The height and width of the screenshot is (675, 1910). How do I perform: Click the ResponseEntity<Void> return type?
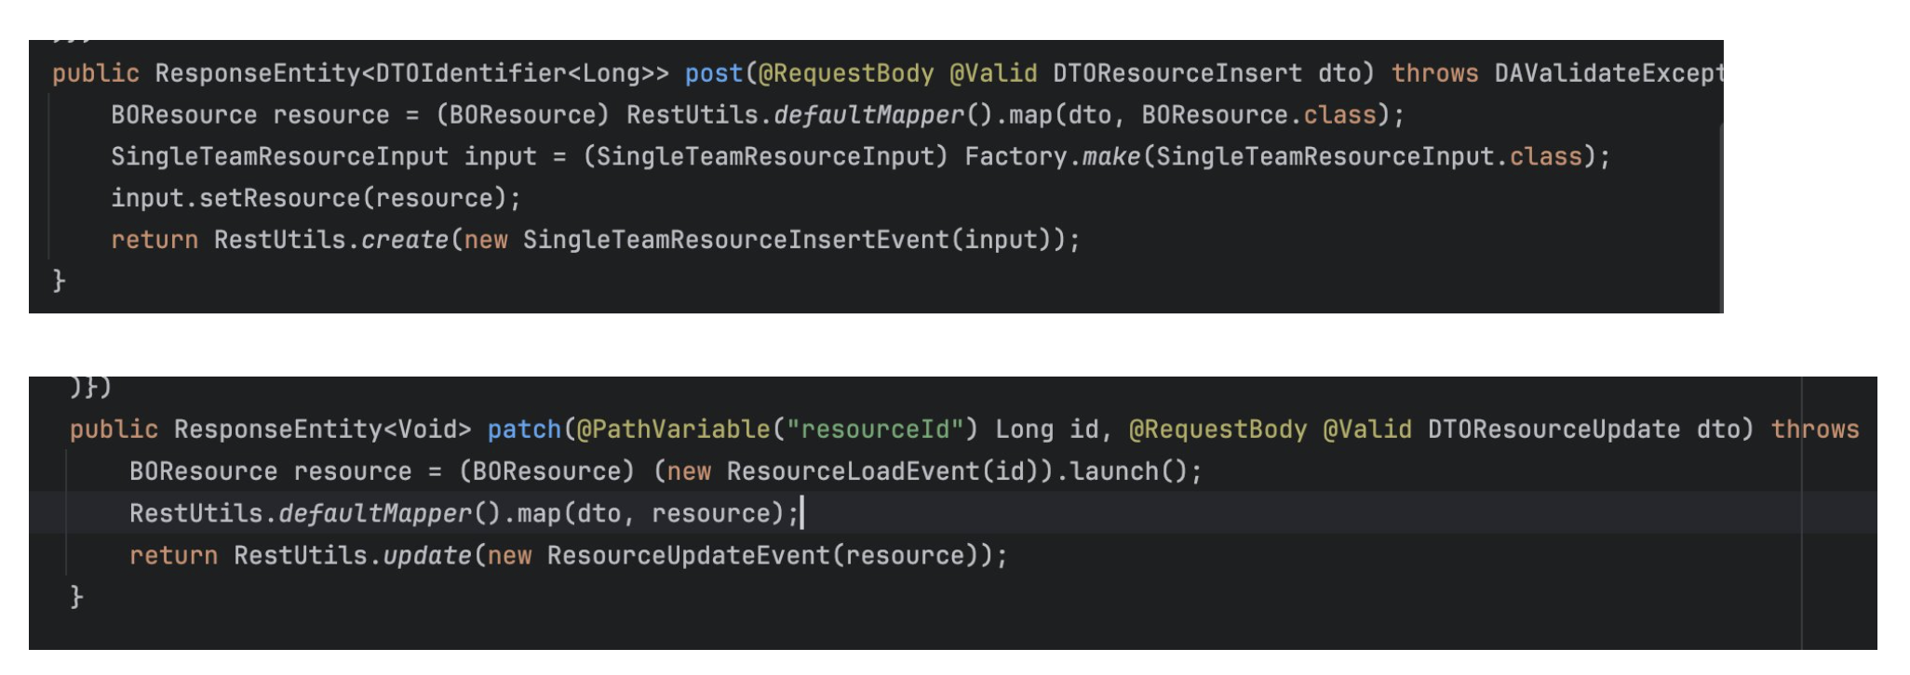[x=323, y=430]
